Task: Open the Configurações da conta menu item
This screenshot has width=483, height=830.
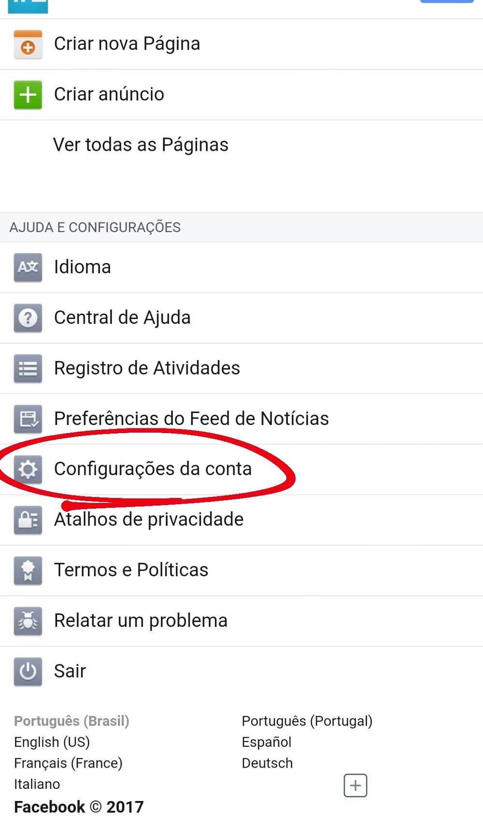Action: (153, 469)
